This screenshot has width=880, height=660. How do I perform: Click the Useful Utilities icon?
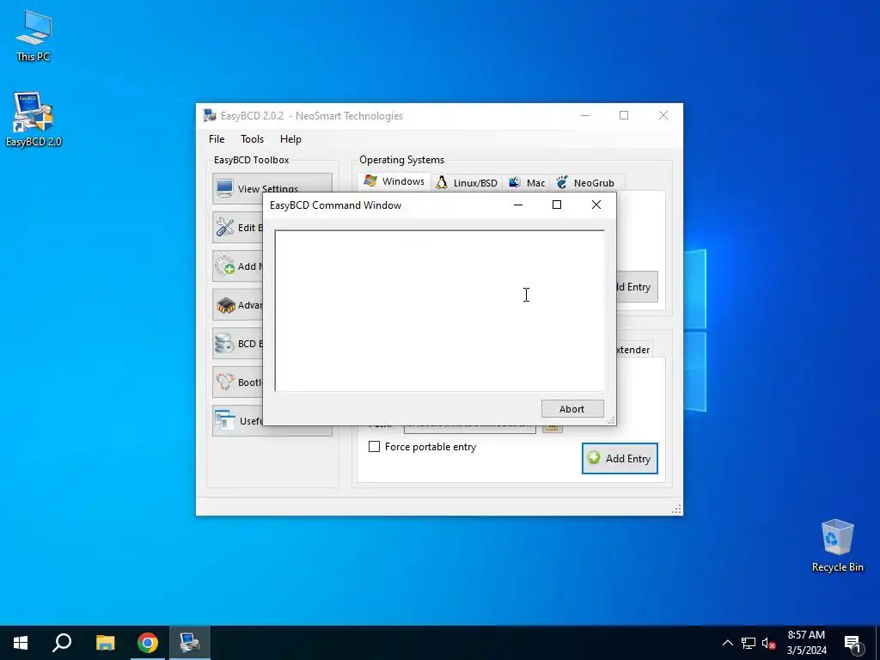pyautogui.click(x=226, y=419)
